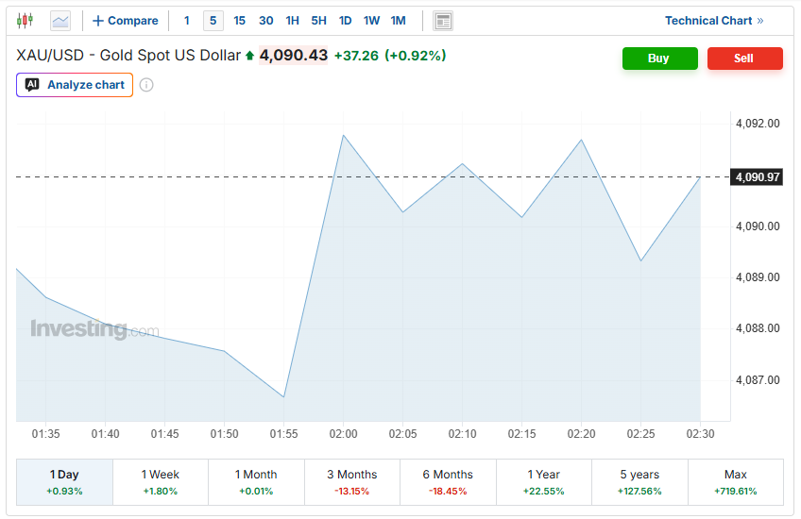Open the Technical Chart link
The height and width of the screenshot is (519, 801).
(x=714, y=21)
